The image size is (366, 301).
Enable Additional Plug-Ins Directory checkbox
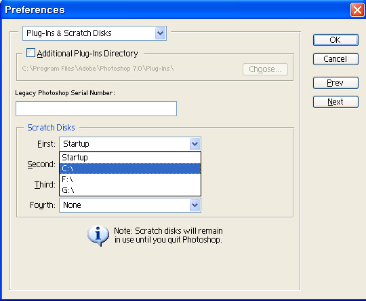click(30, 53)
